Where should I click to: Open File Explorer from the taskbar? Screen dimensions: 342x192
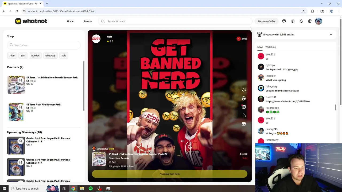tap(82, 189)
